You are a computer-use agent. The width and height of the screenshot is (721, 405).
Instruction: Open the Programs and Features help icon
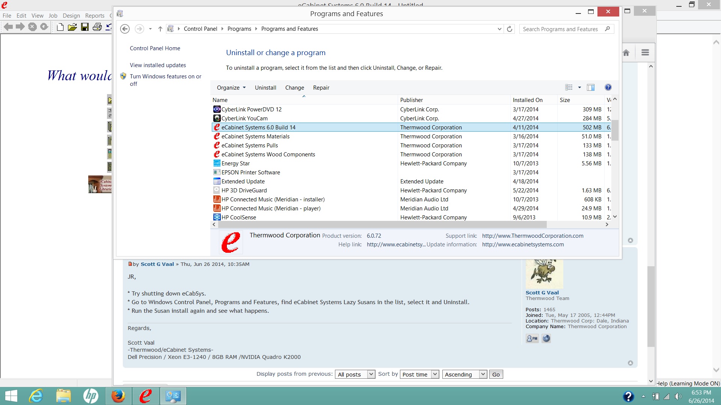pyautogui.click(x=608, y=87)
